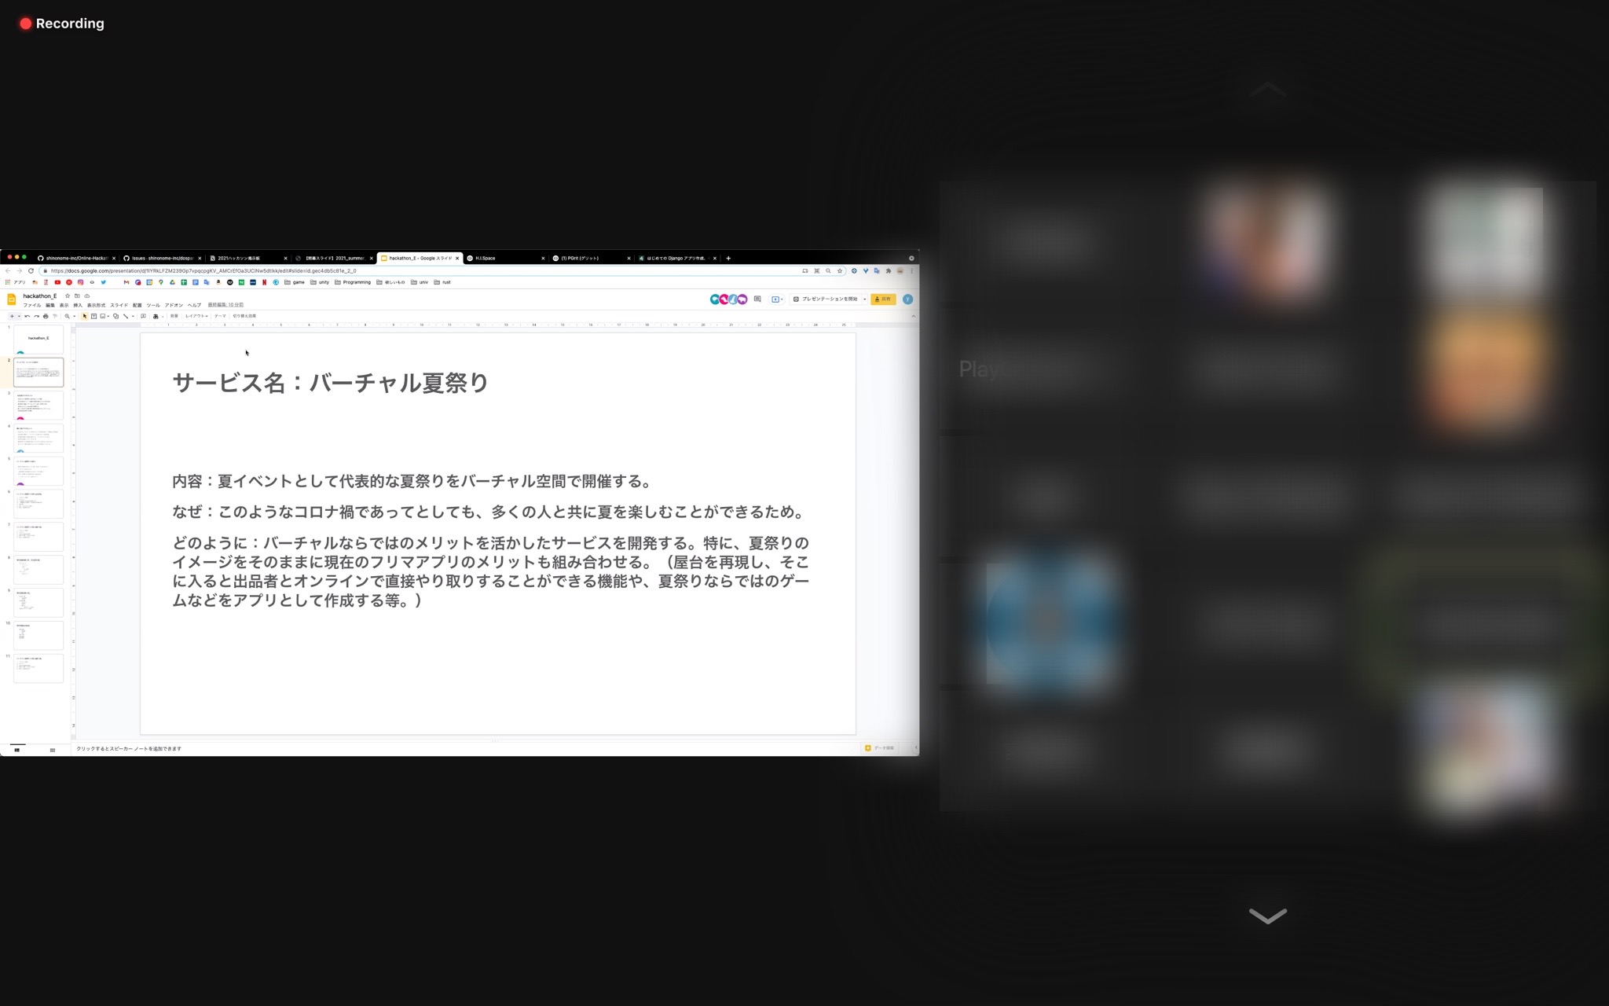Screen dimensions: 1609x1006
Task: Star the hackathon_E document
Action: click(68, 296)
